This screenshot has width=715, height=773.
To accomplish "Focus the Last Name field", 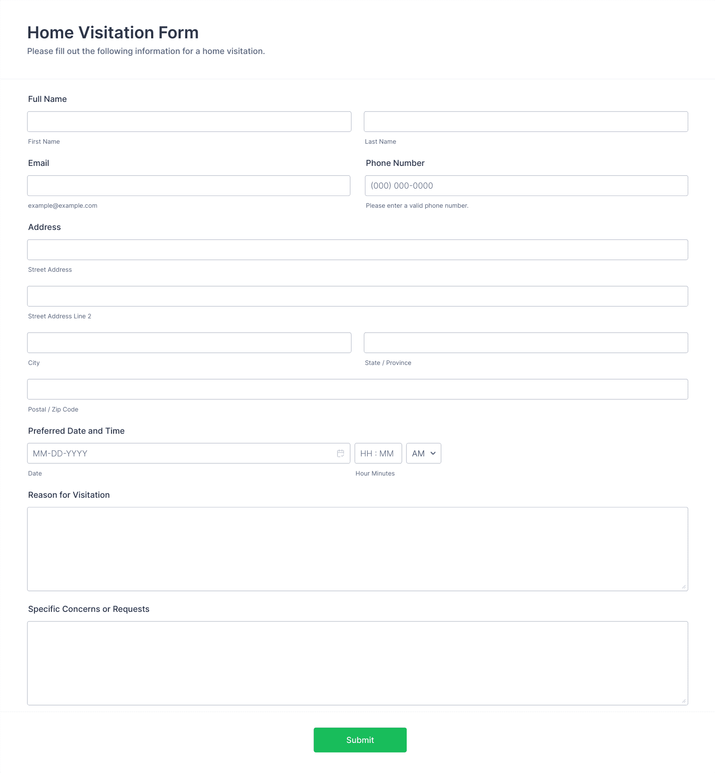I will (526, 122).
